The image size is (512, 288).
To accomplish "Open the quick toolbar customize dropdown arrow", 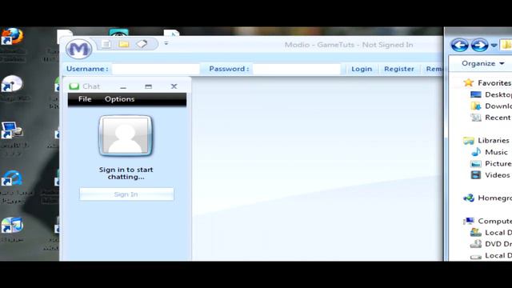I will point(166,43).
